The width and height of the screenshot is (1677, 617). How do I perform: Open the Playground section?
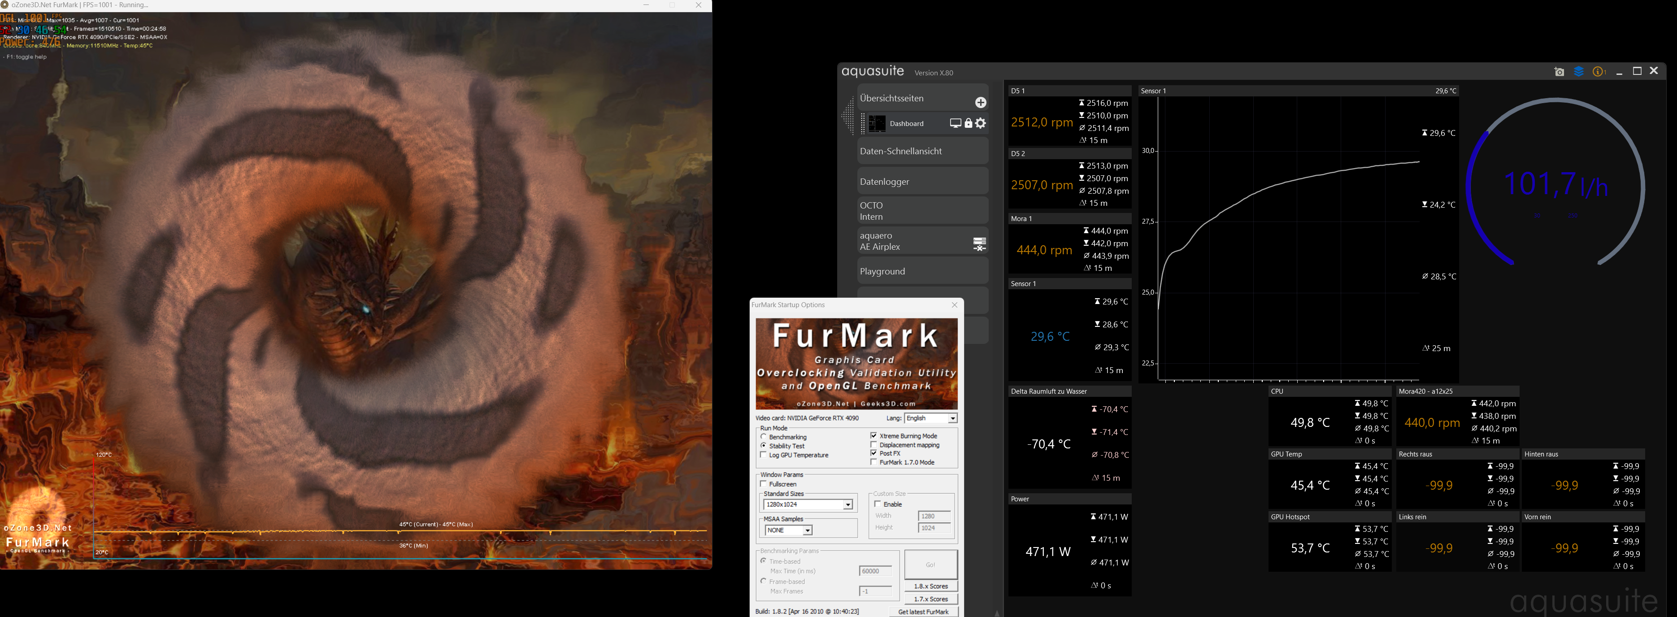(x=922, y=271)
